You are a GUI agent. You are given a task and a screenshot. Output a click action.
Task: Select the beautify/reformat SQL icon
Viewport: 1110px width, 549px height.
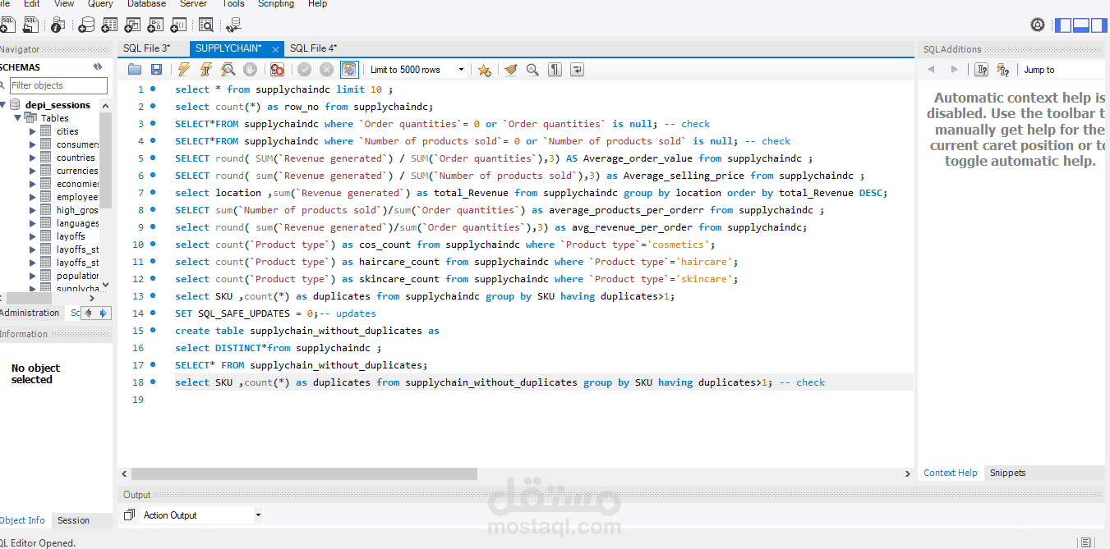[511, 69]
